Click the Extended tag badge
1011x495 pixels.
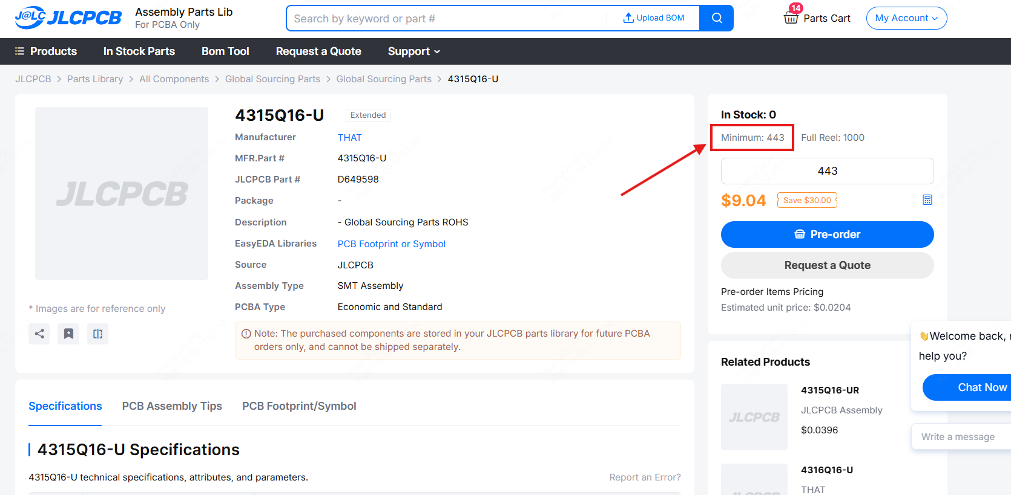pyautogui.click(x=368, y=115)
